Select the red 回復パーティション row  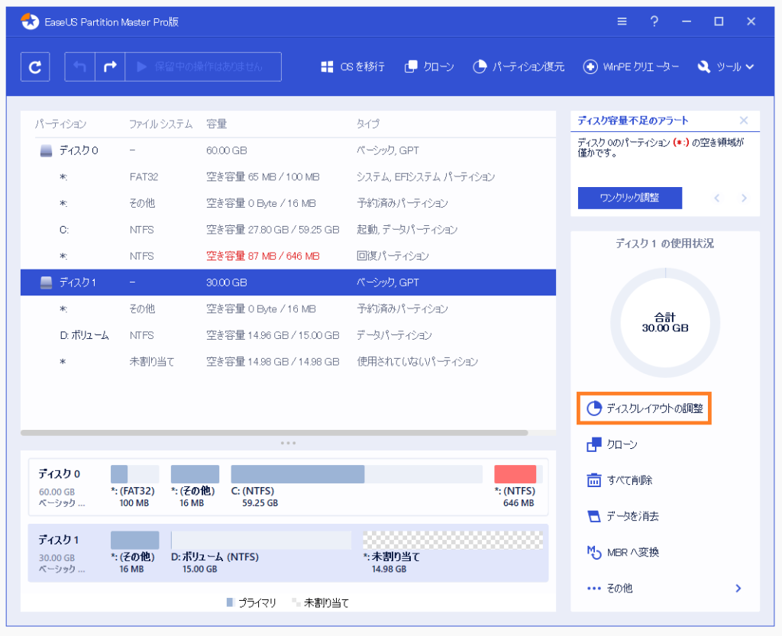click(x=288, y=257)
